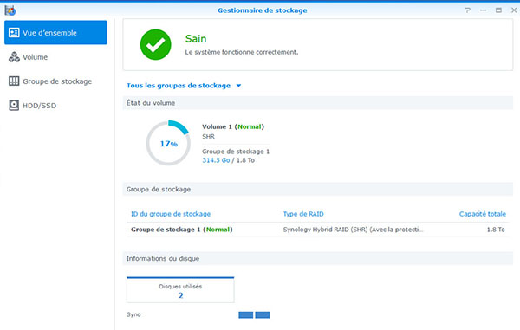This screenshot has width=520, height=330.
Task: Open help with the question mark icon
Action: coord(468,10)
